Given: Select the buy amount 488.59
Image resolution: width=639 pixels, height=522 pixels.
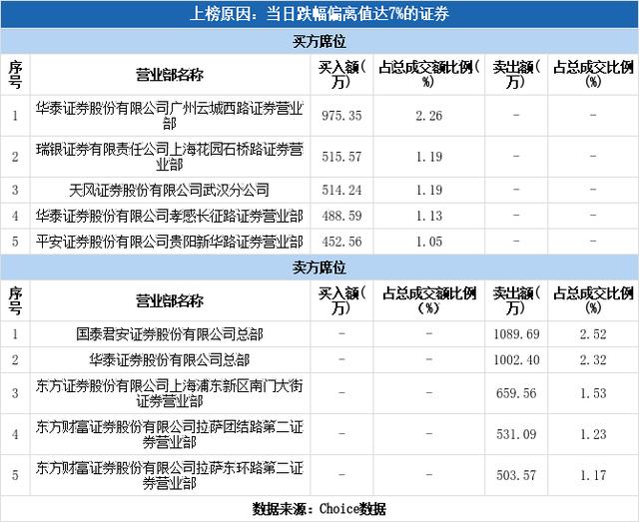Looking at the screenshot, I should click(x=341, y=216).
